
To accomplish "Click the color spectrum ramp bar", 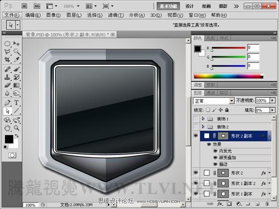I will click(229, 76).
